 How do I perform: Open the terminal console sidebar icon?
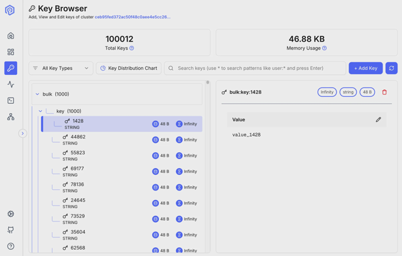pyautogui.click(x=11, y=101)
